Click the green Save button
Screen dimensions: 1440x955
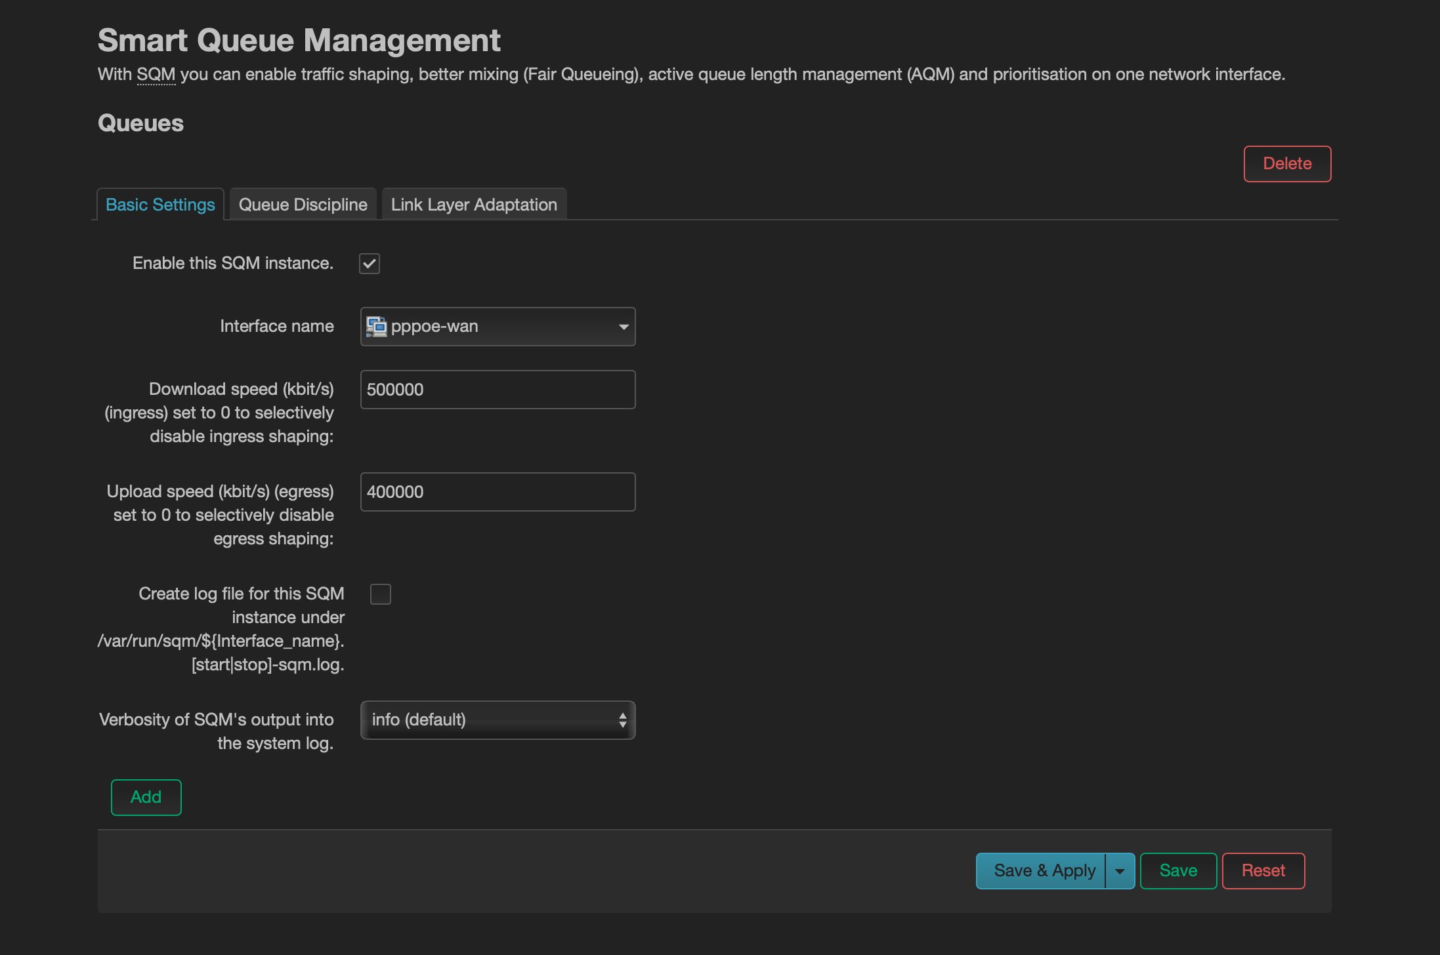(x=1178, y=871)
